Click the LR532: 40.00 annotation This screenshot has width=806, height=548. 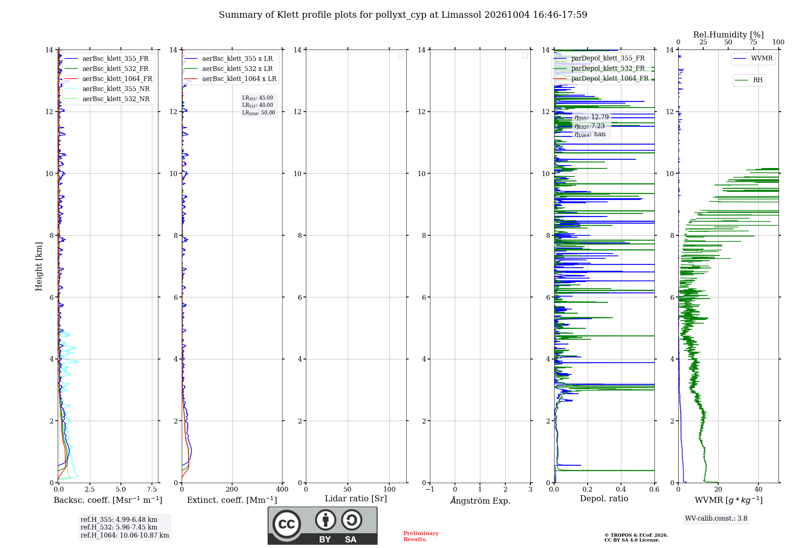[x=258, y=105]
